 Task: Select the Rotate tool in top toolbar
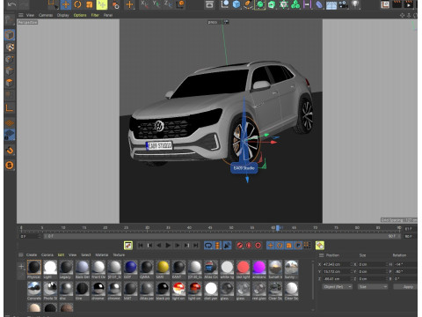(x=77, y=4)
